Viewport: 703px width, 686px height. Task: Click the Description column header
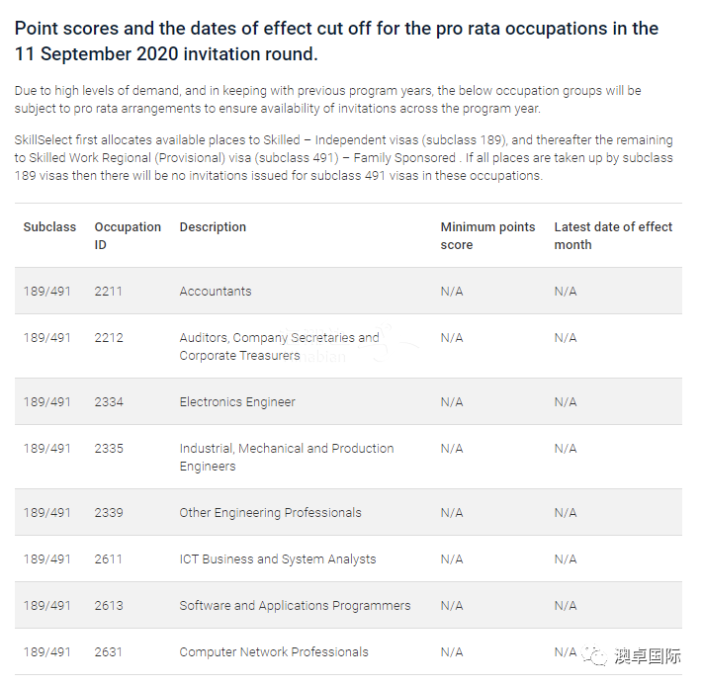coord(213,227)
